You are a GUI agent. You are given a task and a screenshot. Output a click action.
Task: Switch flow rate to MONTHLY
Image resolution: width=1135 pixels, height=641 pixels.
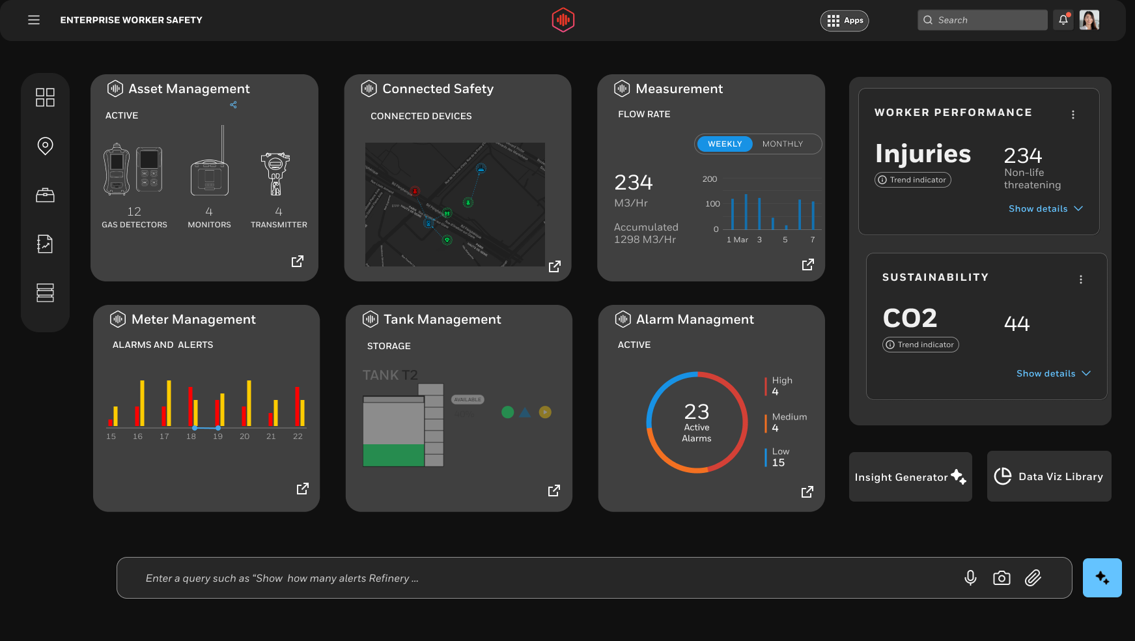(x=783, y=144)
